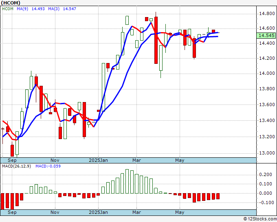Click Nov on the price chart axis
Viewport: 277px width, 222px height.
55,160
